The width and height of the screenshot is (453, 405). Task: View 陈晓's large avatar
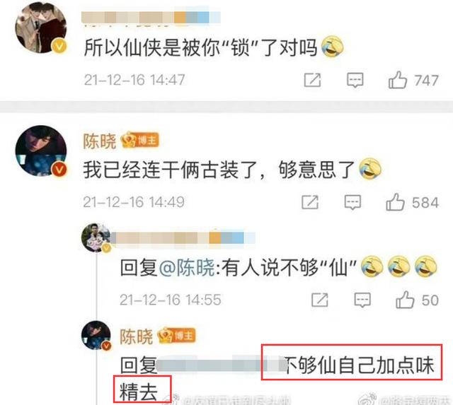click(41, 151)
